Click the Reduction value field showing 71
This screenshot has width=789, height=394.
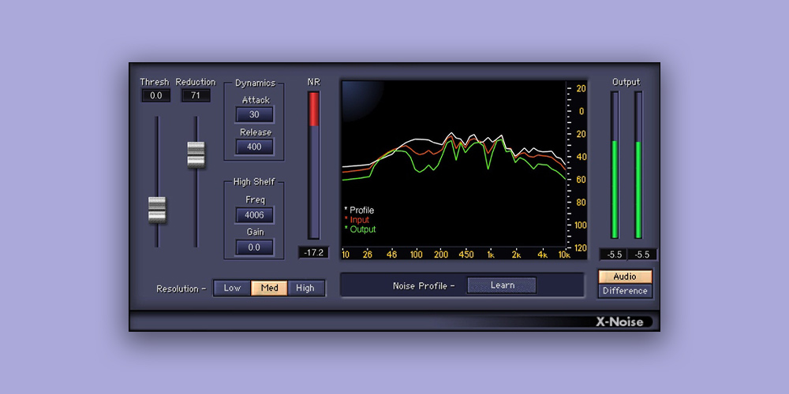click(195, 95)
